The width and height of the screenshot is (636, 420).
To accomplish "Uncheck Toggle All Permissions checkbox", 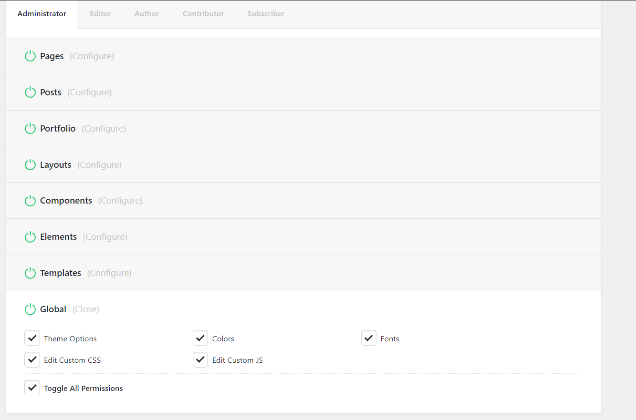I will click(32, 388).
